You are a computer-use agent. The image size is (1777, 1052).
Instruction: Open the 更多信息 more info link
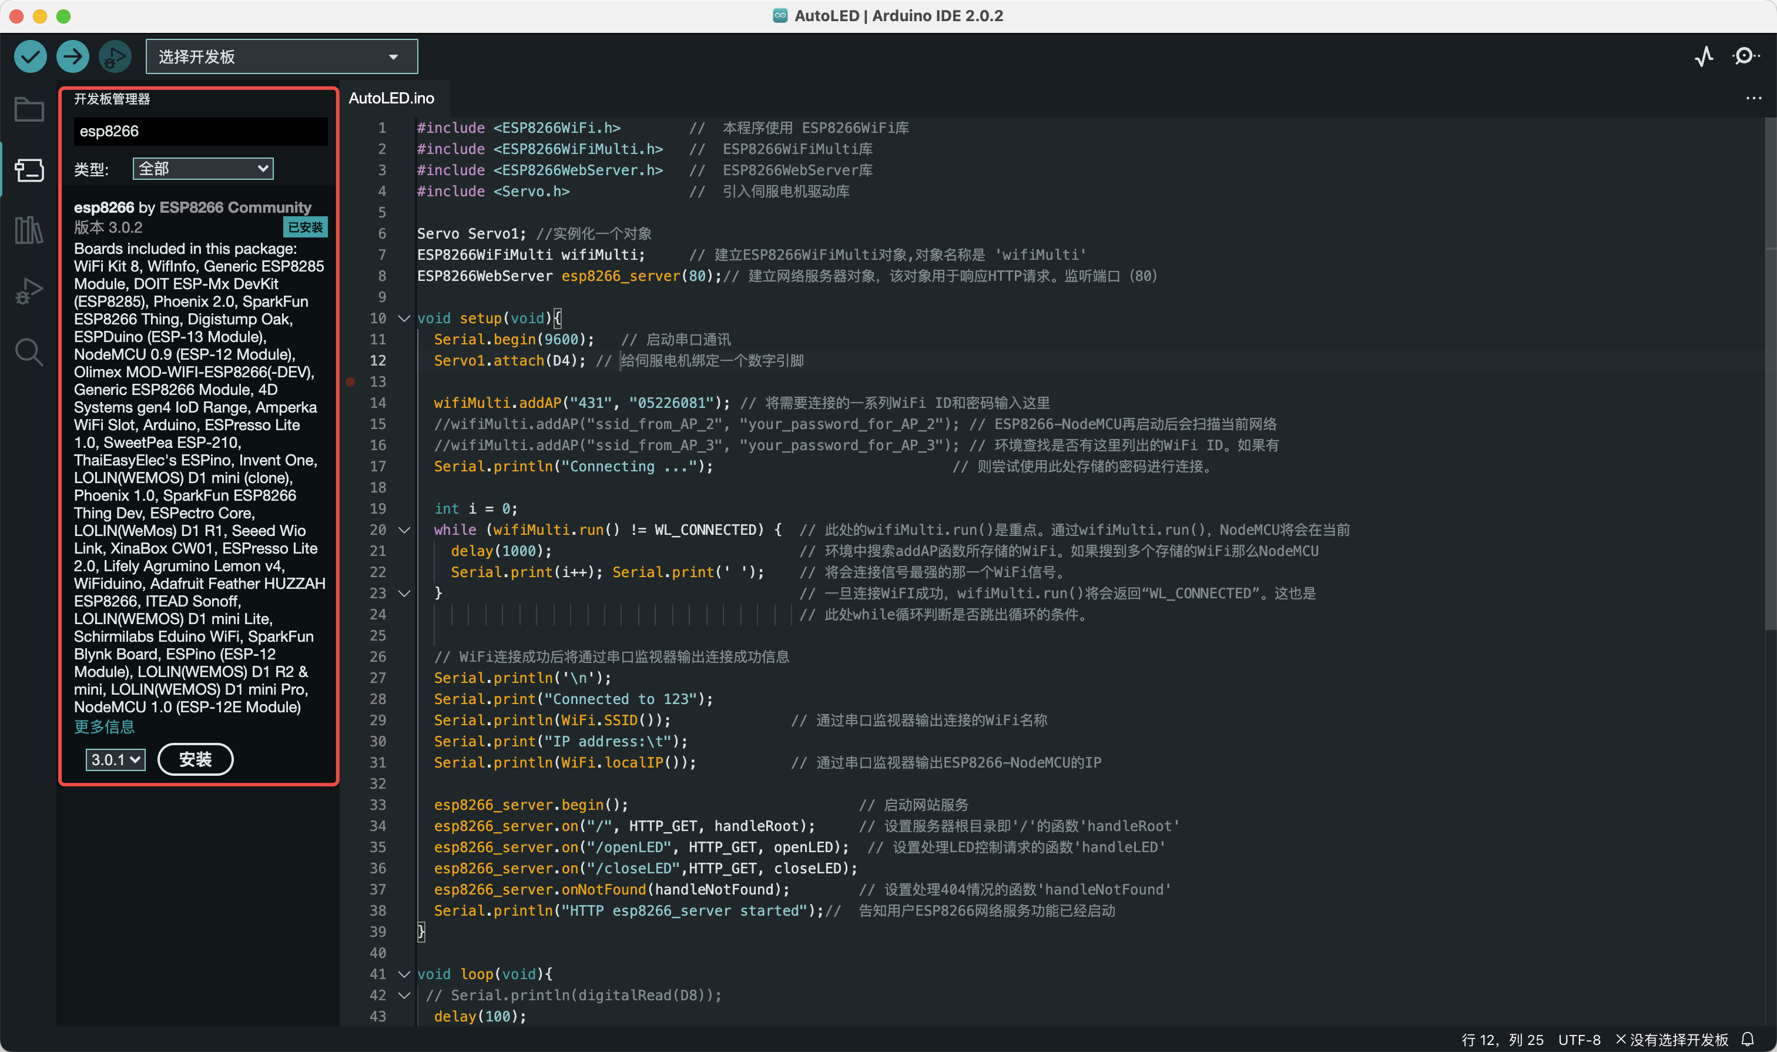[104, 728]
